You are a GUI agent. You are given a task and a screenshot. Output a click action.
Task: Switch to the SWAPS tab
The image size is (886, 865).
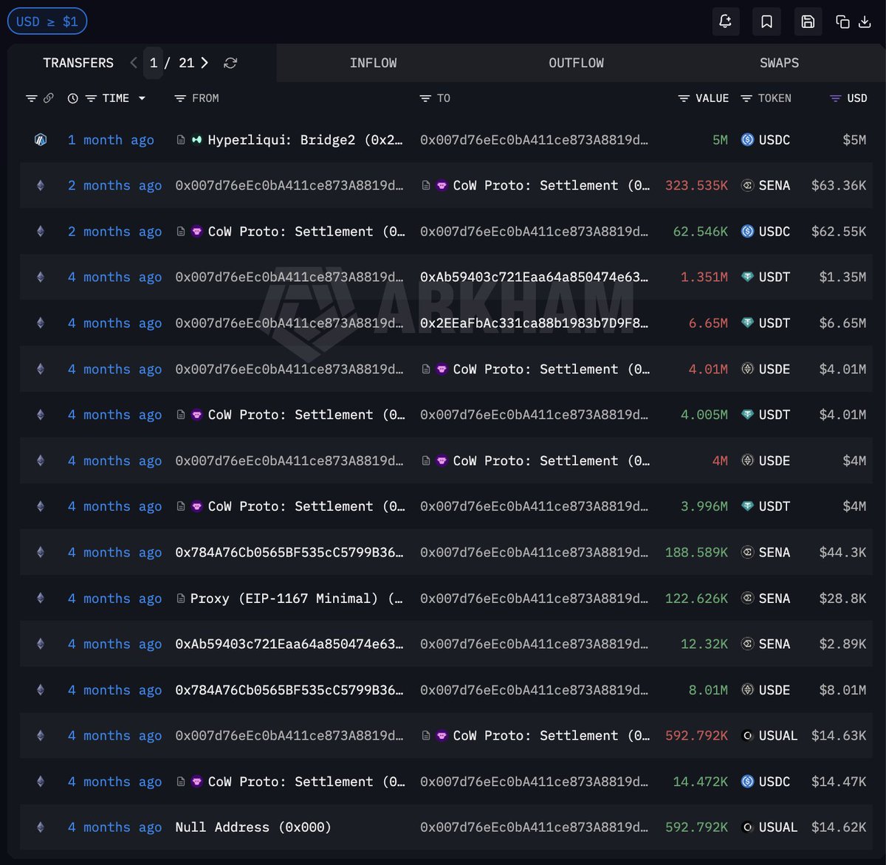pos(779,63)
